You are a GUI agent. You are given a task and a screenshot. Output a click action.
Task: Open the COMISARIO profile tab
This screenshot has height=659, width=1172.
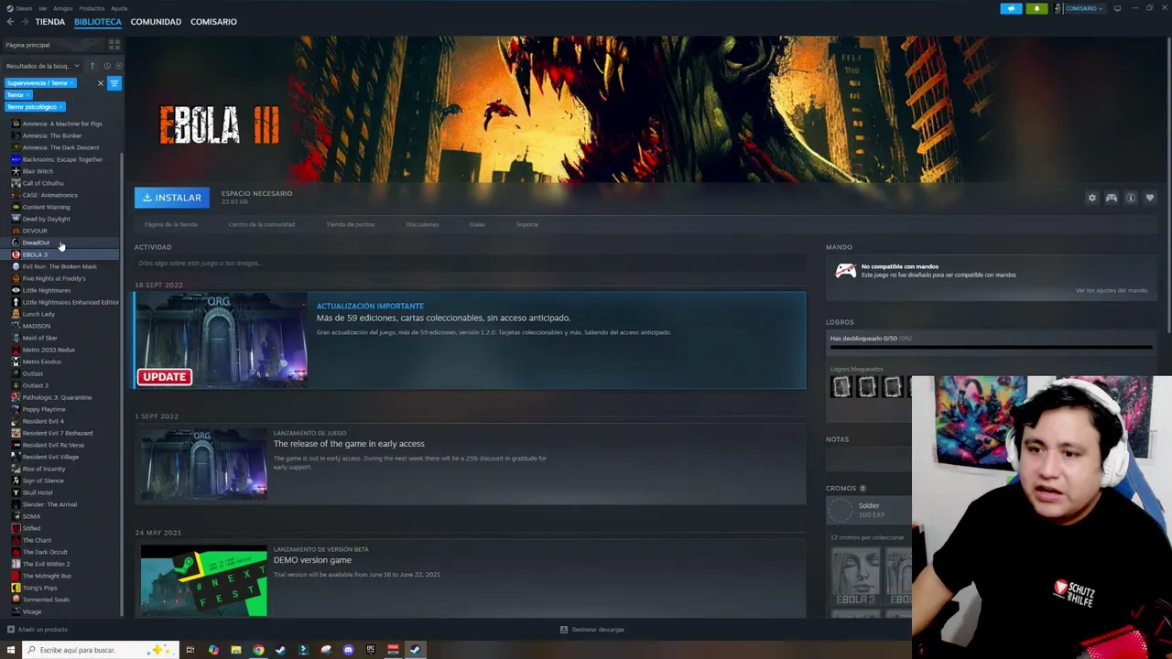(213, 22)
